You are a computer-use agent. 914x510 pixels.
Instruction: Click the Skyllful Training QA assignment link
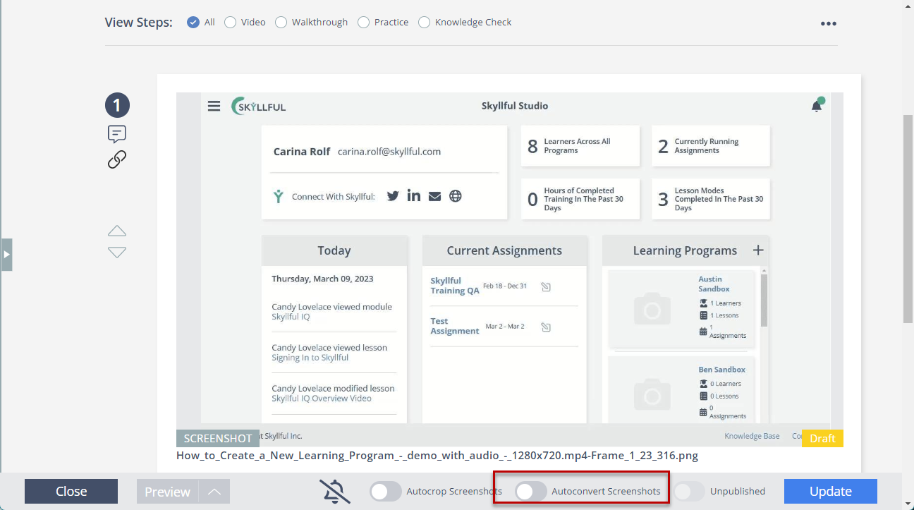point(455,286)
